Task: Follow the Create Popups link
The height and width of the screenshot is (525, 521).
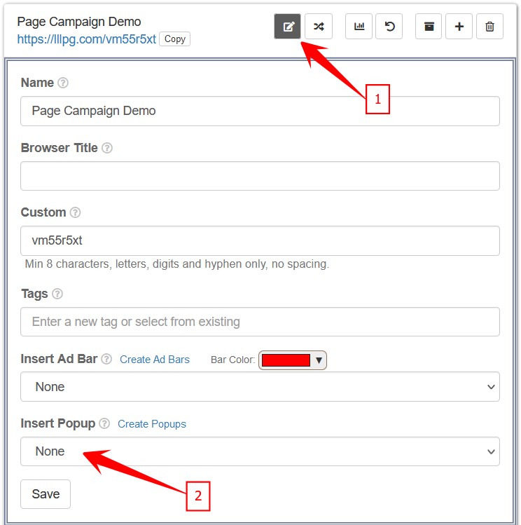Action: click(151, 424)
